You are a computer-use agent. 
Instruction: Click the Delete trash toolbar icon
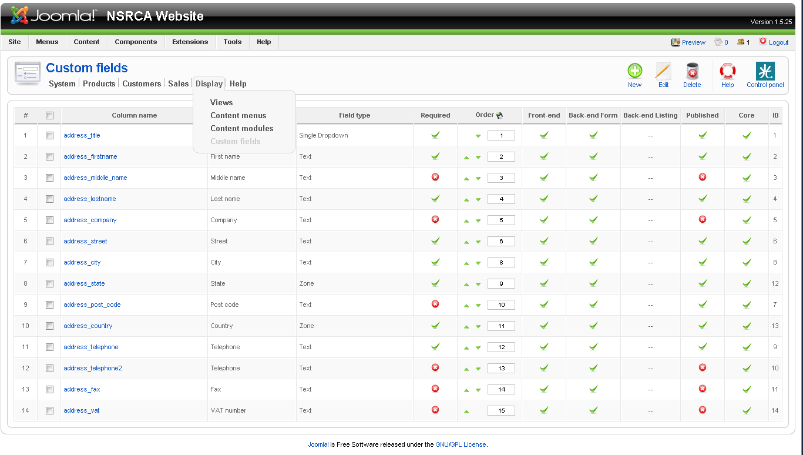pyautogui.click(x=692, y=71)
